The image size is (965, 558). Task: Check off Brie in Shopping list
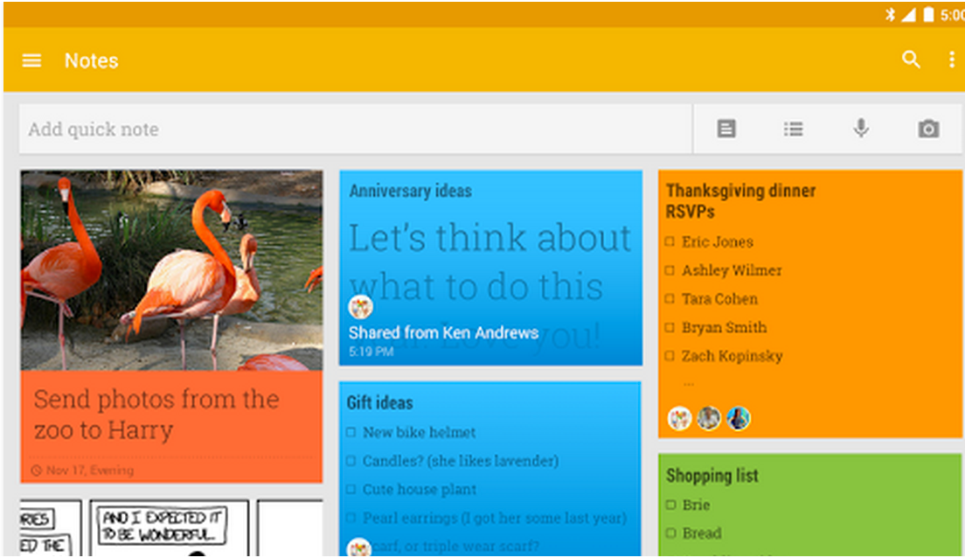670,505
